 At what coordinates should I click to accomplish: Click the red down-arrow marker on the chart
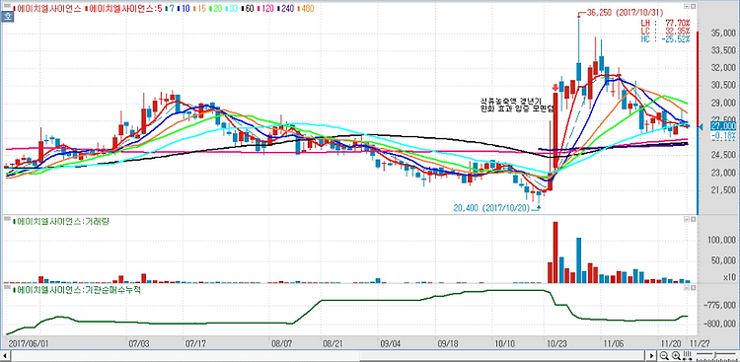click(x=555, y=88)
